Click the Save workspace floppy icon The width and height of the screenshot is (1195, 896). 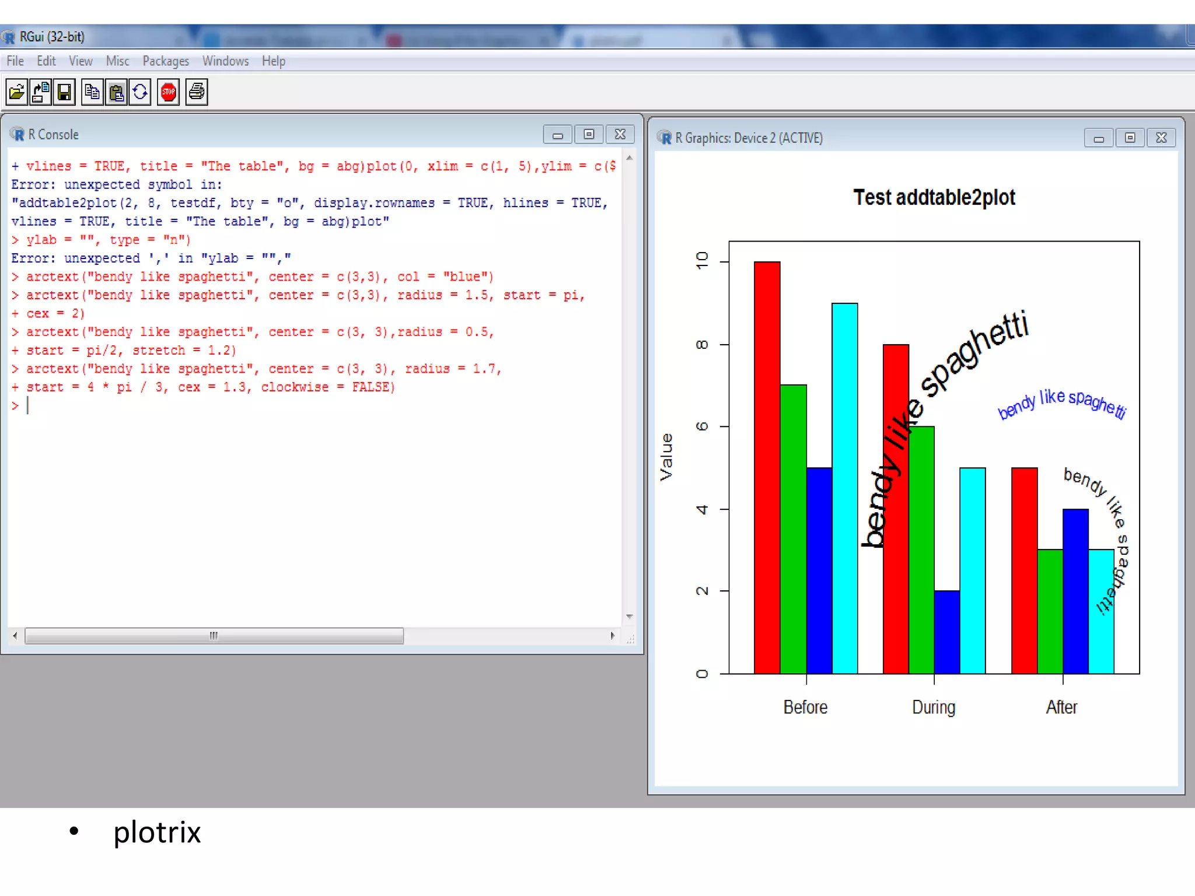click(x=64, y=92)
